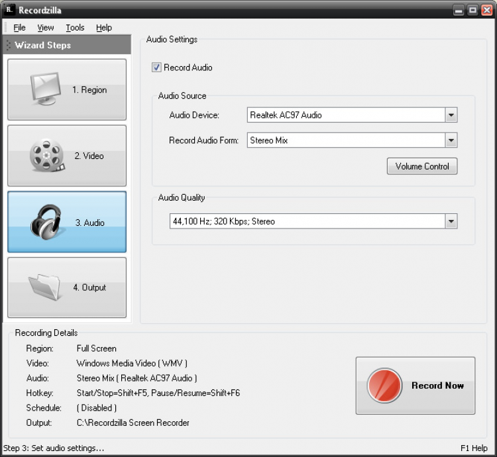The width and height of the screenshot is (497, 457).
Task: Open the Tools menu
Action: pos(75,28)
